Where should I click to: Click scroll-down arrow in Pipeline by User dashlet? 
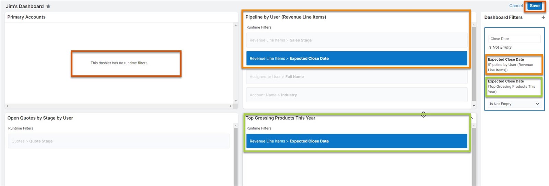point(474,106)
